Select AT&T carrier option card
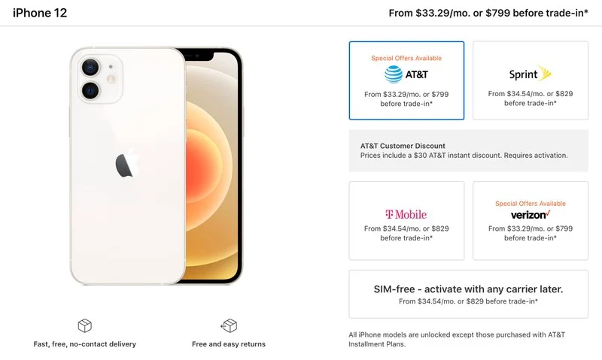Viewport: 602px width, 360px height. pos(406,81)
